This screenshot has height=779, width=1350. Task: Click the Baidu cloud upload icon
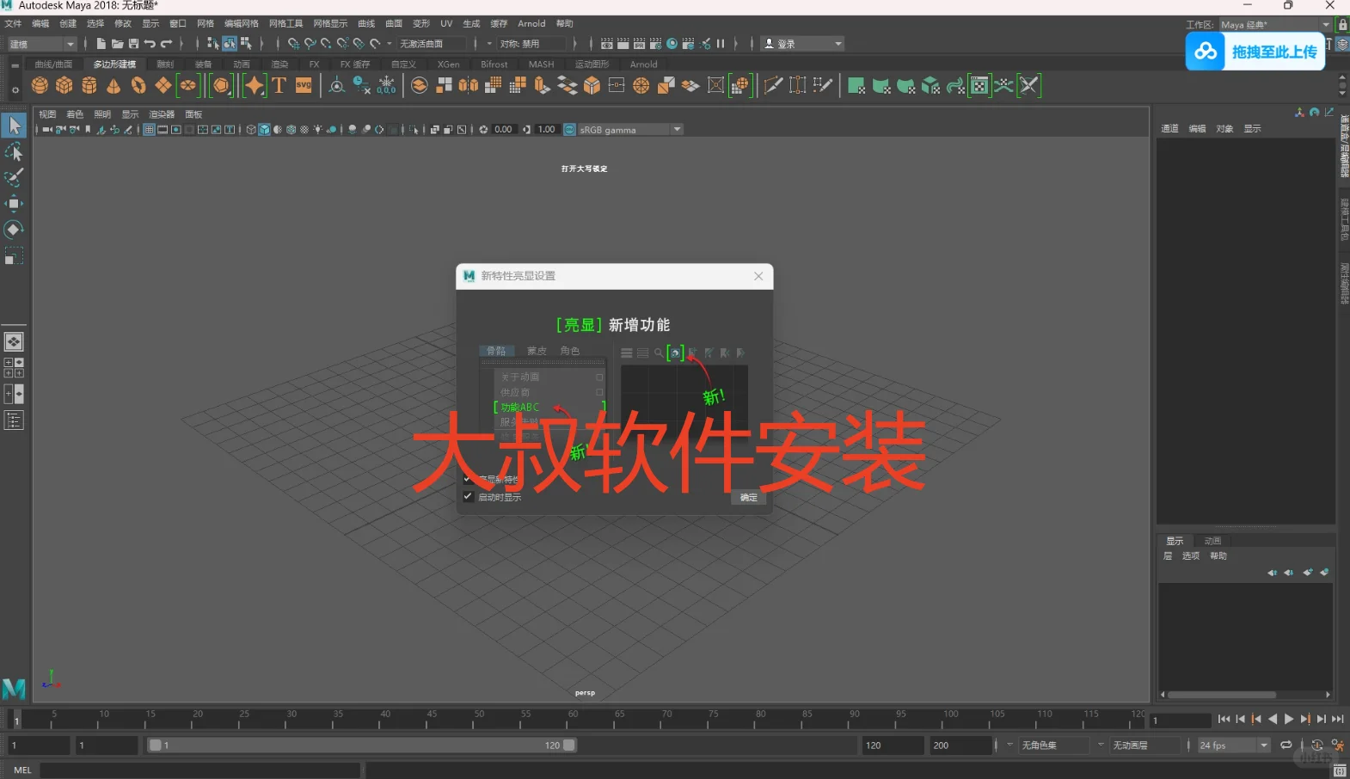[1206, 52]
